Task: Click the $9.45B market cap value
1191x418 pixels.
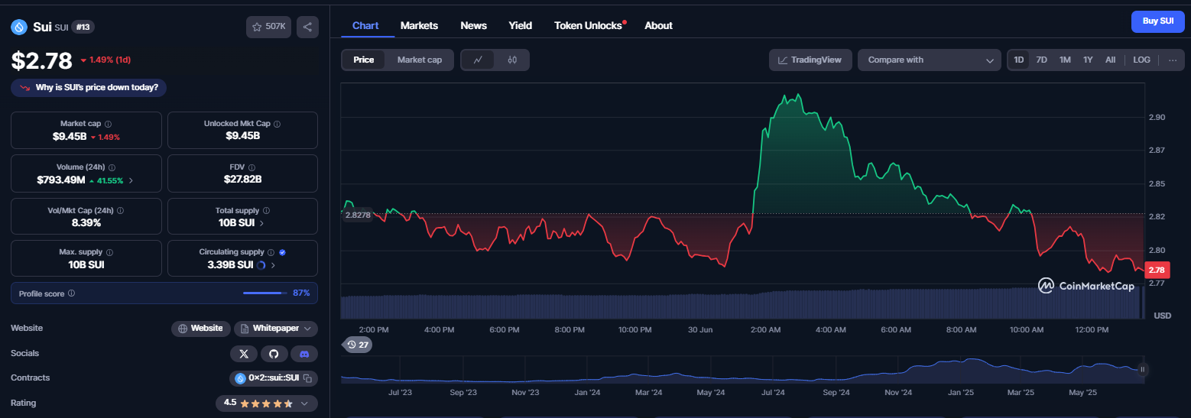Action: 68,137
